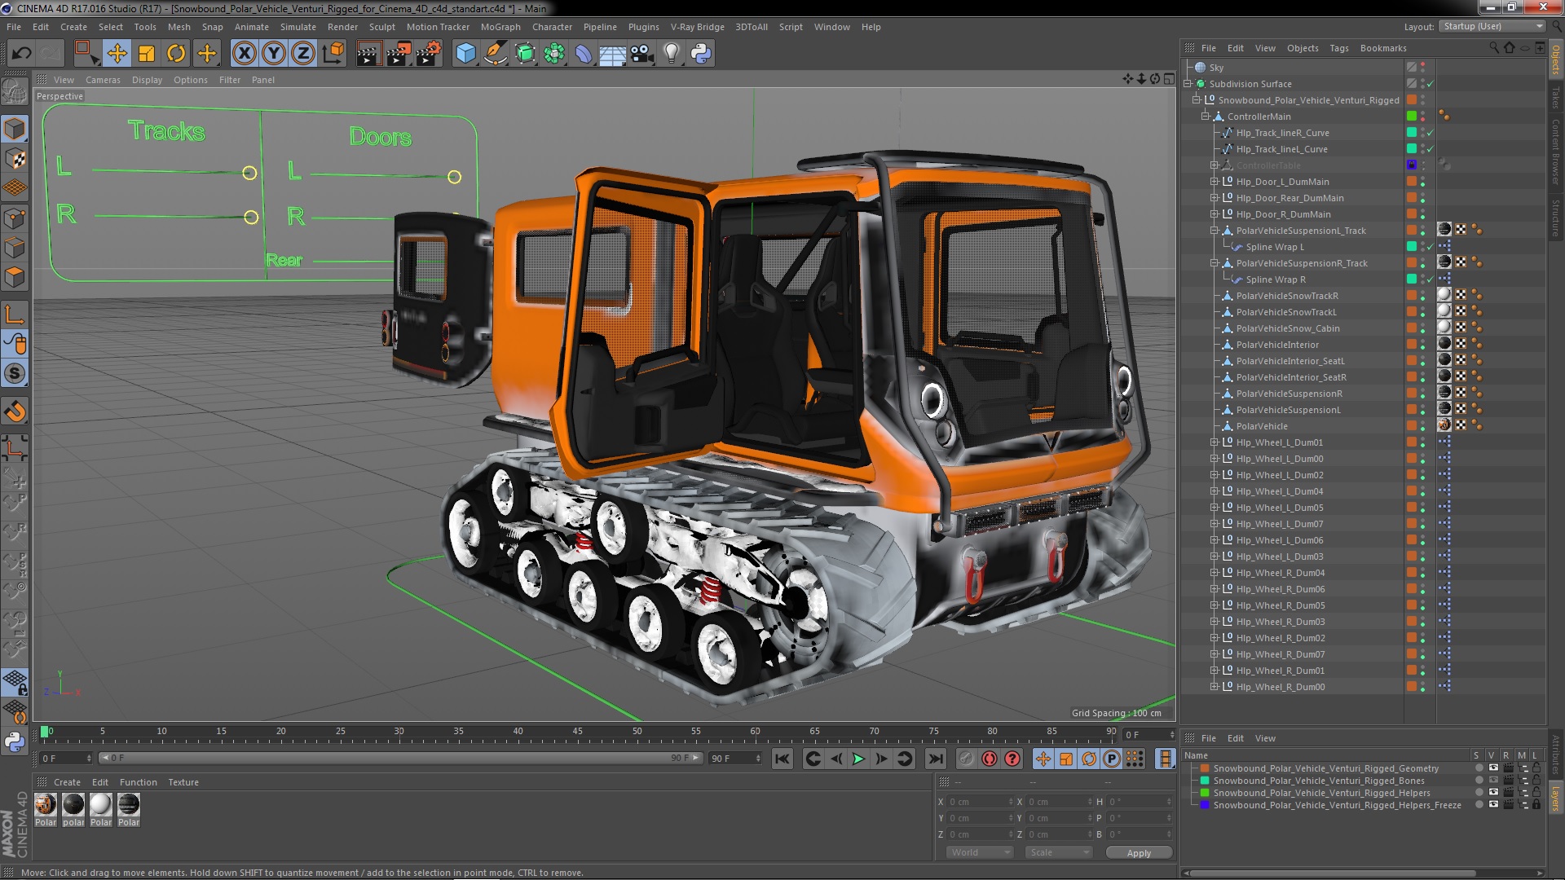The image size is (1565, 880).
Task: Click the Floor/grid environment icon
Action: [612, 54]
